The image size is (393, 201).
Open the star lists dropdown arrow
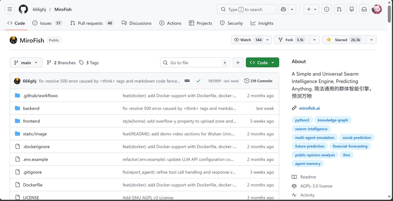click(371, 40)
